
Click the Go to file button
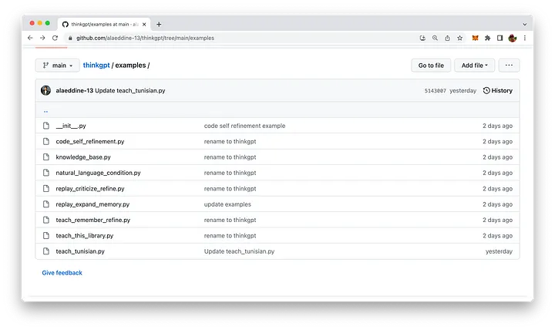point(431,66)
